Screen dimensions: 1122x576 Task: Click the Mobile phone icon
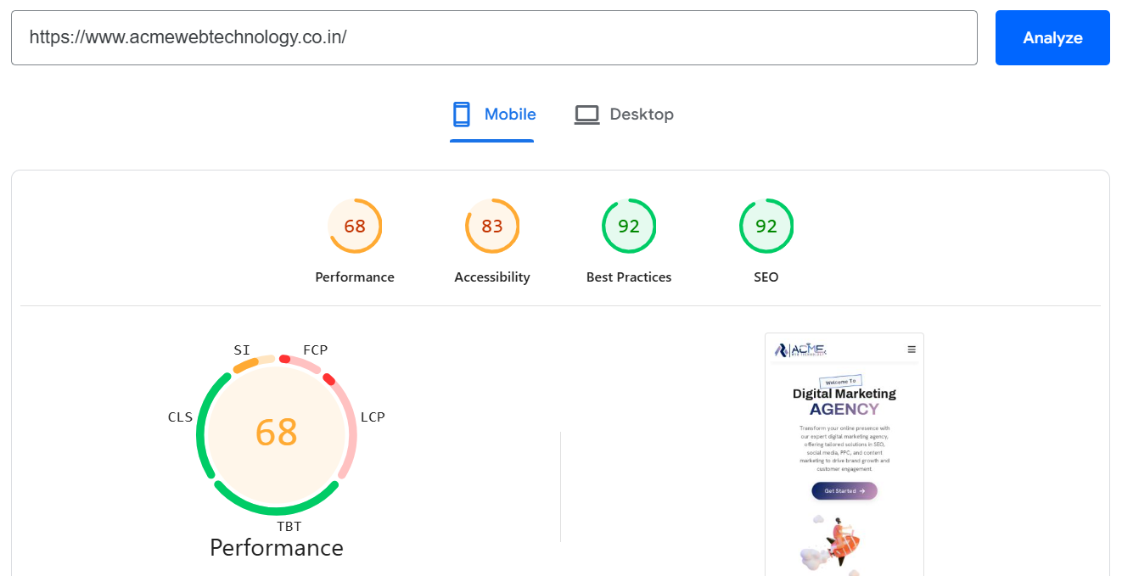[461, 114]
